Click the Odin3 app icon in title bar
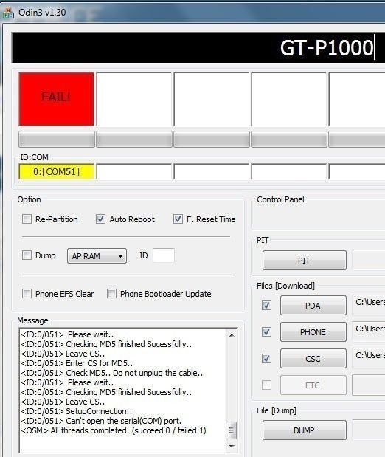 [x=8, y=13]
